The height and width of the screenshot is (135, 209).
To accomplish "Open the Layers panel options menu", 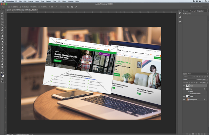I will coord(207,74).
